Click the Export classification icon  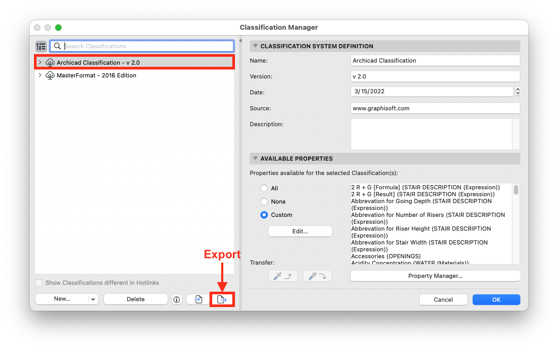[222, 300]
